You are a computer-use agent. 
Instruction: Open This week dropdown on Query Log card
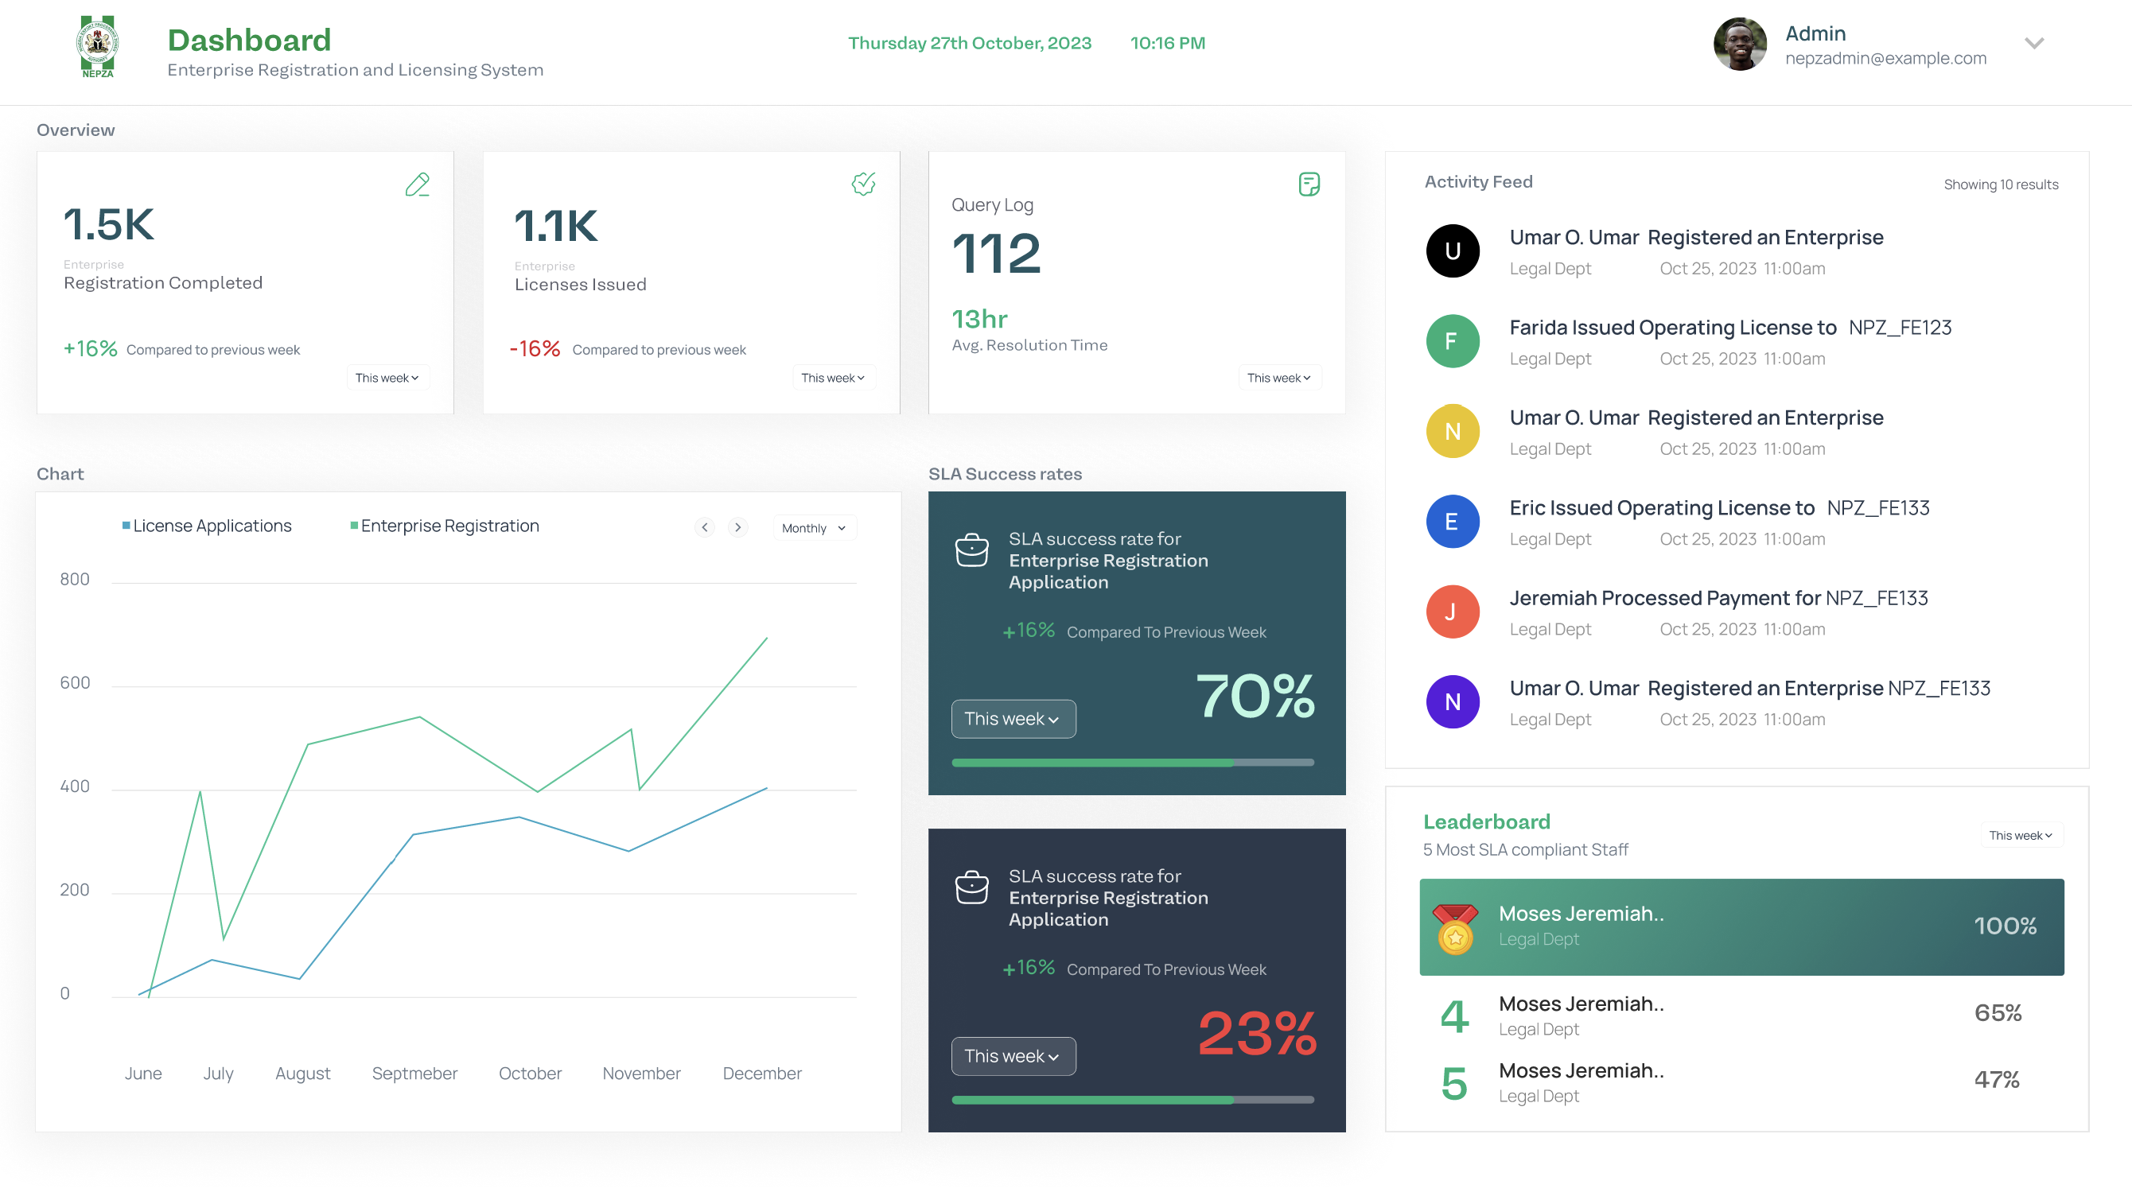pyautogui.click(x=1278, y=378)
